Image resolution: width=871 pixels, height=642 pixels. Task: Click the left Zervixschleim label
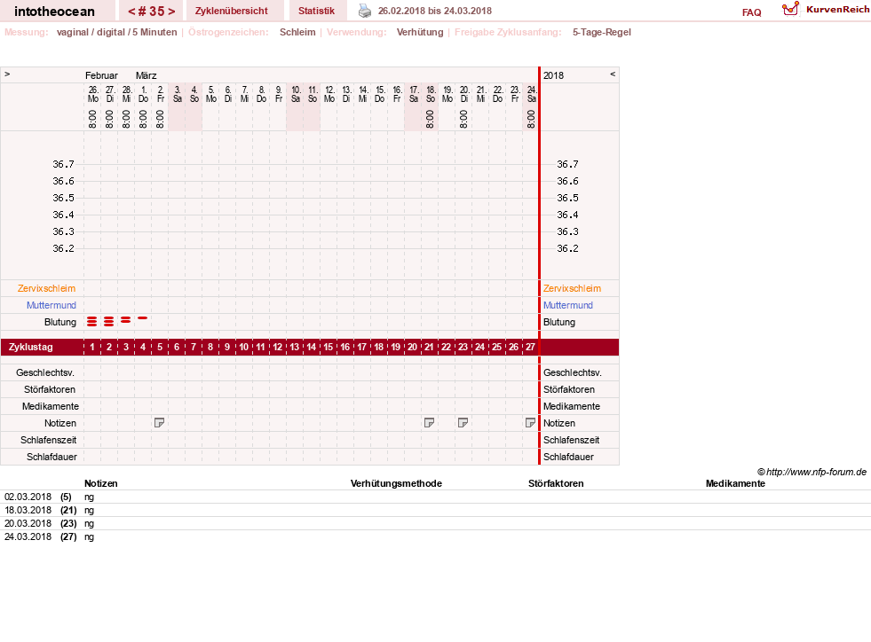pos(46,288)
